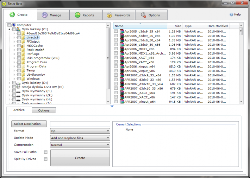Switch to the Manage tab
The image size is (250, 178).
click(53, 15)
